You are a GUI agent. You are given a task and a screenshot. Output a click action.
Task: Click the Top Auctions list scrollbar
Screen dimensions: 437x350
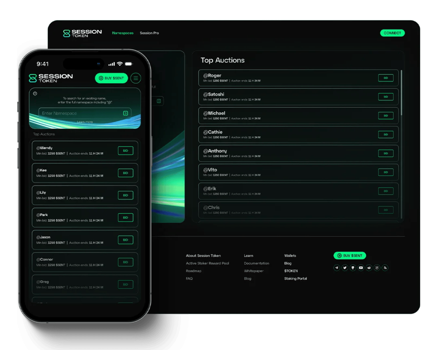401,93
